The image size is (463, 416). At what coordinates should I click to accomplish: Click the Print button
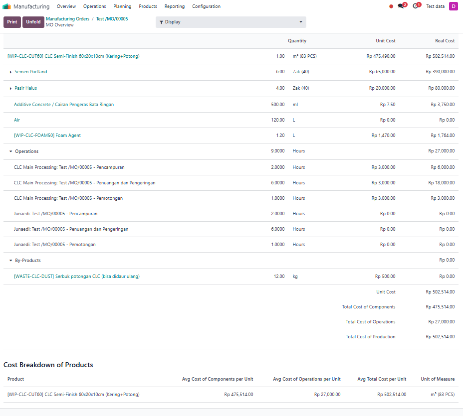12,22
